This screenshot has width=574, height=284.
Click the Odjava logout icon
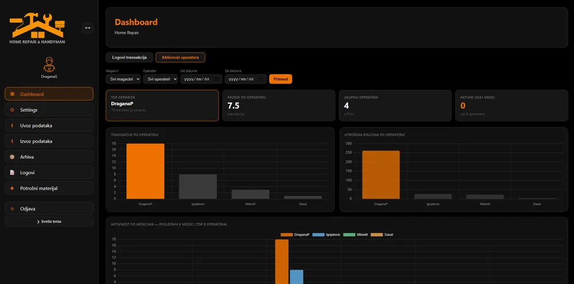point(12,209)
